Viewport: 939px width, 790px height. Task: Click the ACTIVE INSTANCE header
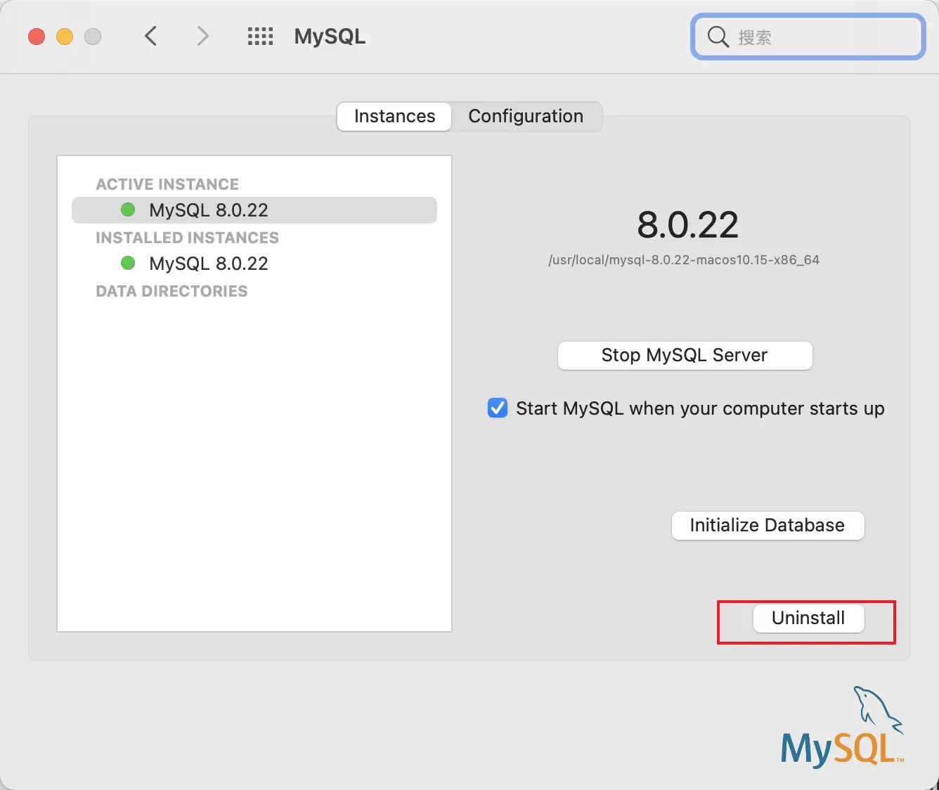click(x=167, y=184)
